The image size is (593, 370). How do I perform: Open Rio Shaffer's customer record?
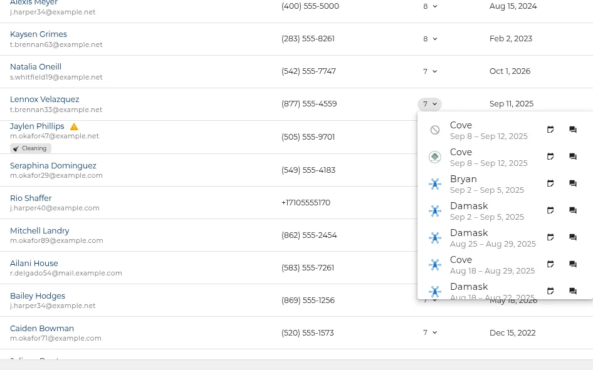click(x=31, y=198)
